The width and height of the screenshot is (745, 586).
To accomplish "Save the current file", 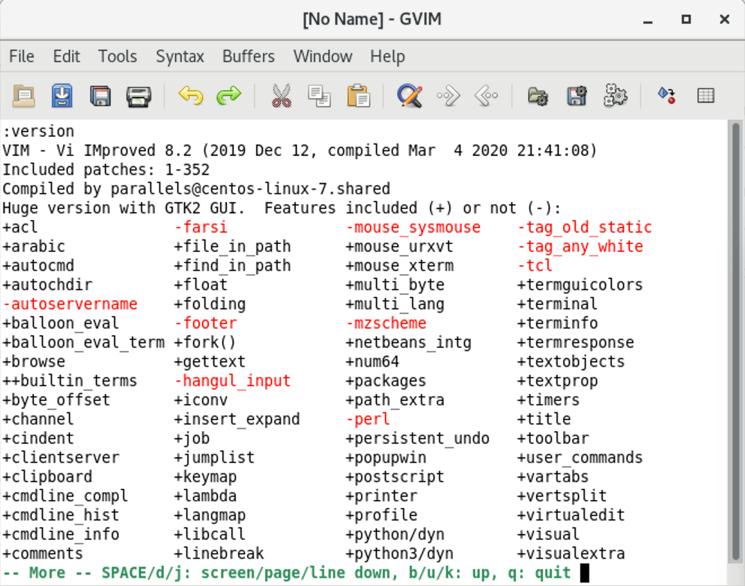I will (x=62, y=96).
